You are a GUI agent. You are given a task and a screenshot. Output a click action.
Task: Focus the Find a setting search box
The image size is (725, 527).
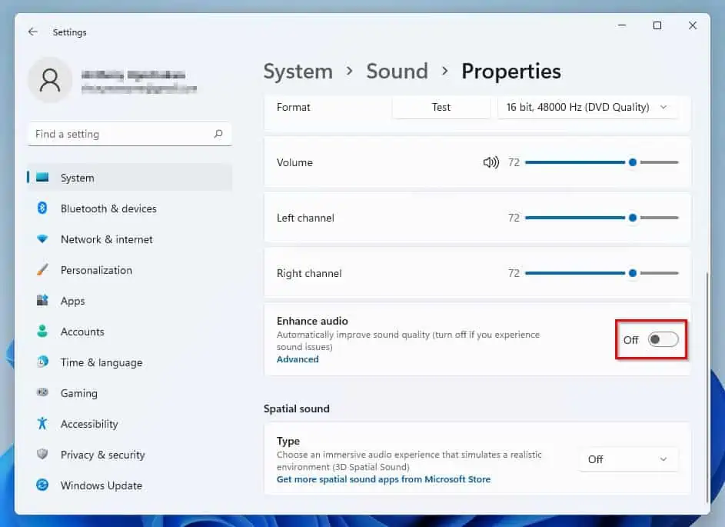129,134
